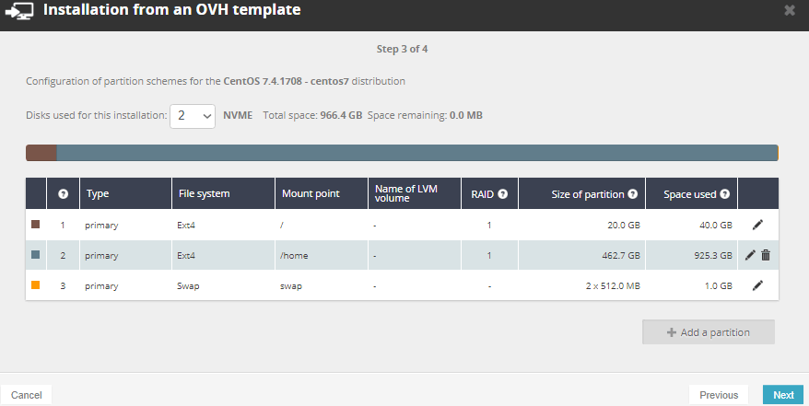Select the /home mount point cell
809x406 pixels.
coord(322,255)
